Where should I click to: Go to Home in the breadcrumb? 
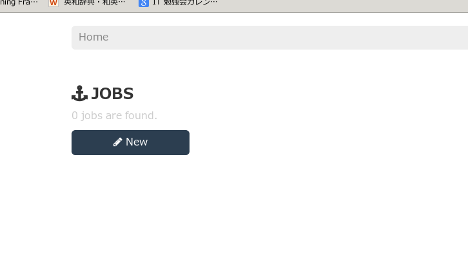tap(93, 37)
